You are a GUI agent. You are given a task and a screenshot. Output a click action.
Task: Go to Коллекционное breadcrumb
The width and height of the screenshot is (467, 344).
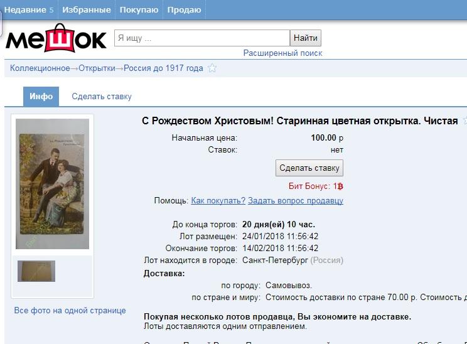click(x=40, y=68)
